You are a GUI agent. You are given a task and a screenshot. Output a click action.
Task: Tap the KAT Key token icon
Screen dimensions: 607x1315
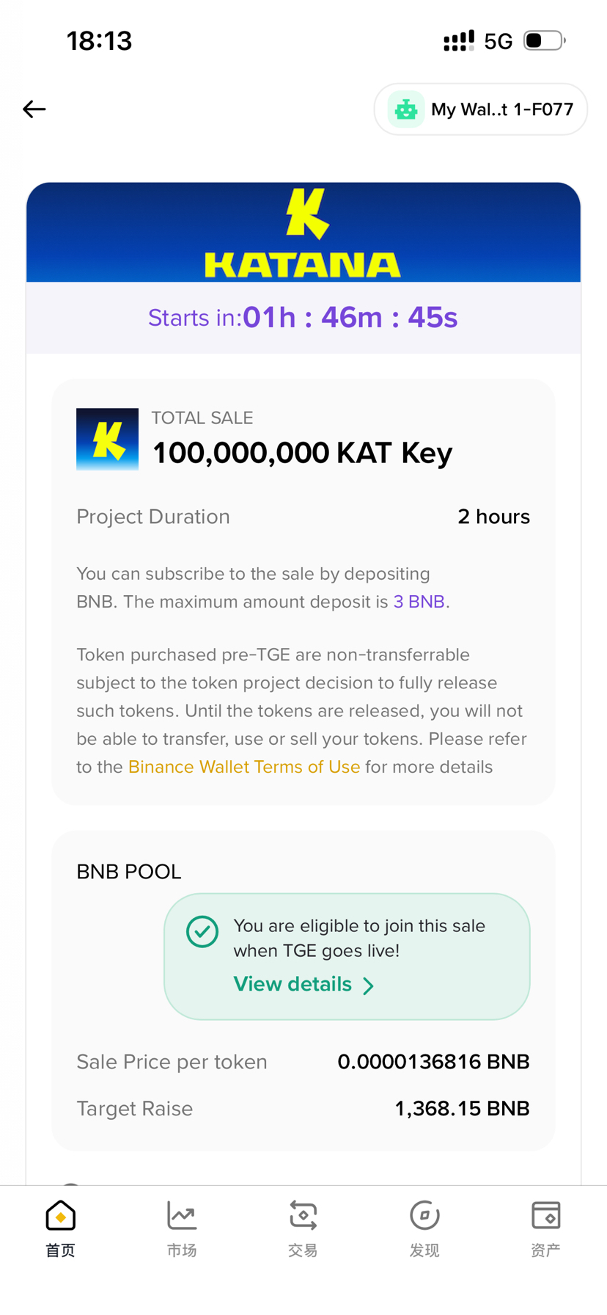tap(107, 439)
